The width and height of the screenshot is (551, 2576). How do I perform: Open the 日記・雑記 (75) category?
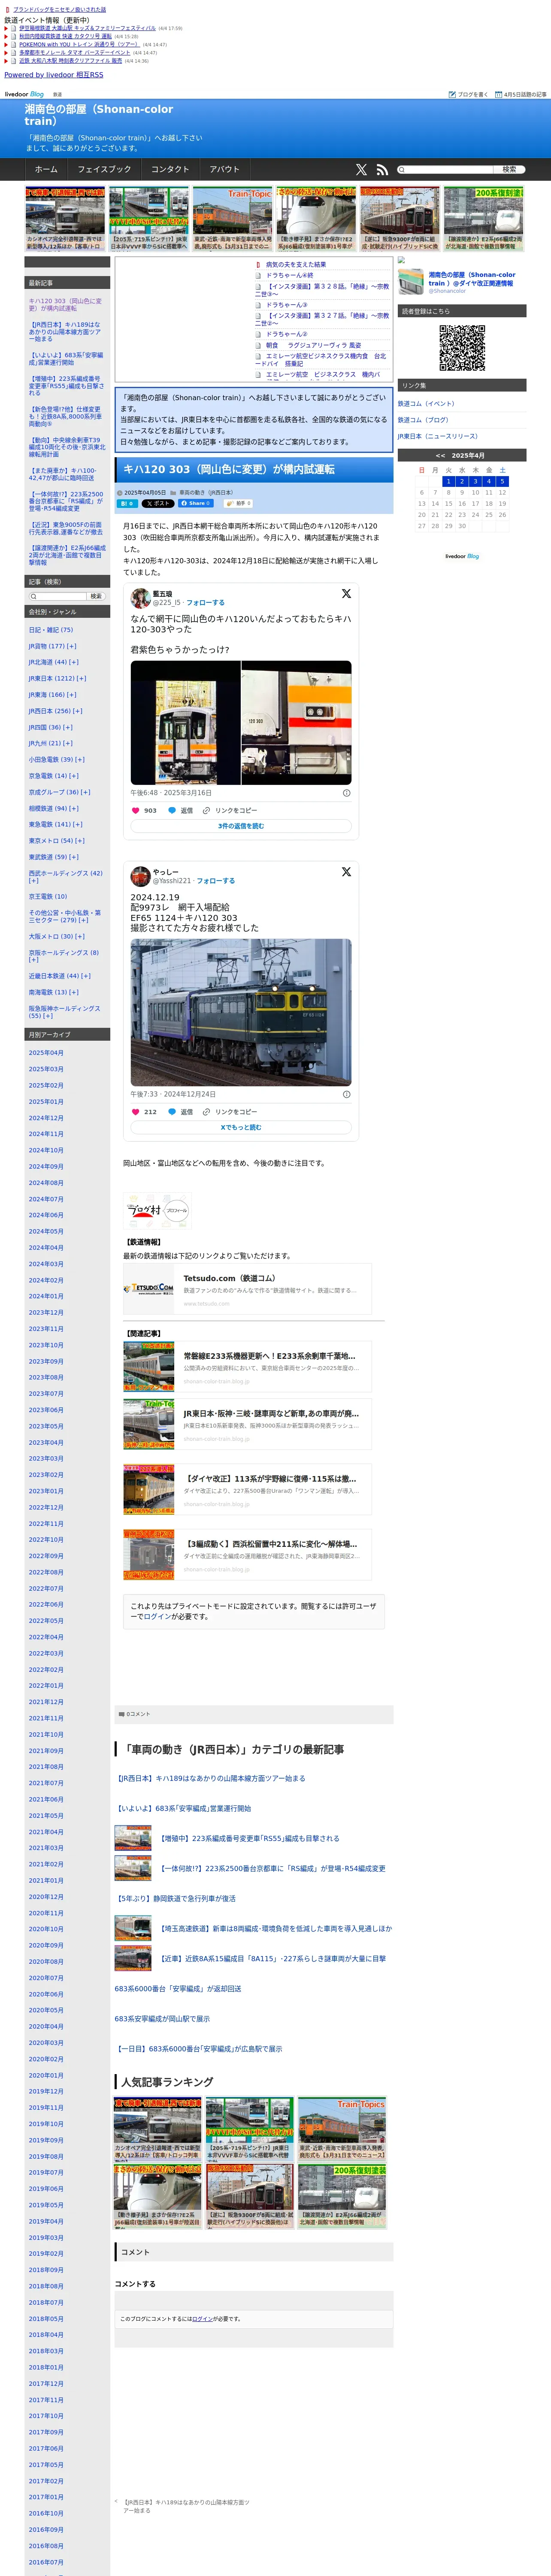click(x=51, y=630)
